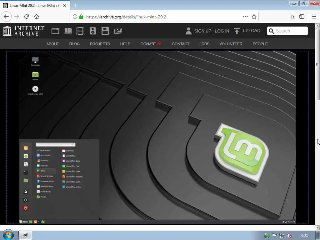Reload the page with the refresh icon
The height and width of the screenshot is (240, 320).
[x=27, y=17]
